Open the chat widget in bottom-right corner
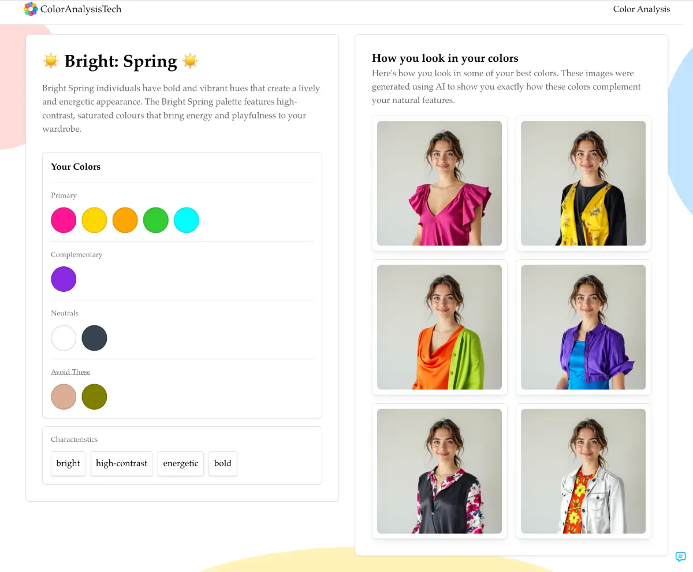The image size is (693, 572). [x=680, y=556]
